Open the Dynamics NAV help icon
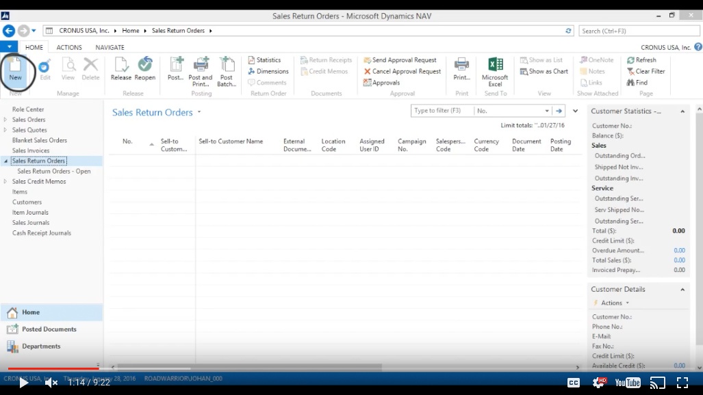703x395 pixels. click(x=698, y=46)
